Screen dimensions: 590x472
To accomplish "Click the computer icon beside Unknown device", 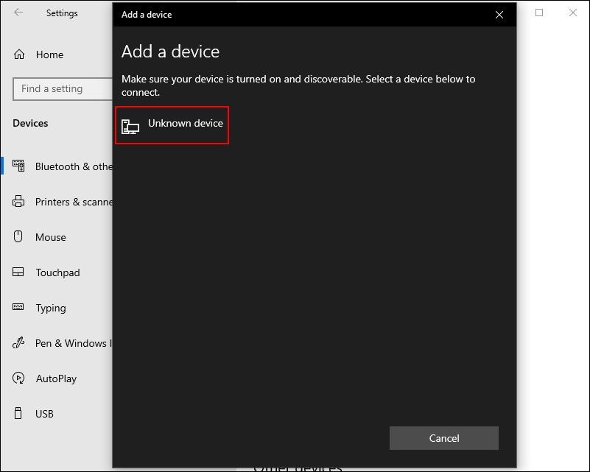I will 130,127.
